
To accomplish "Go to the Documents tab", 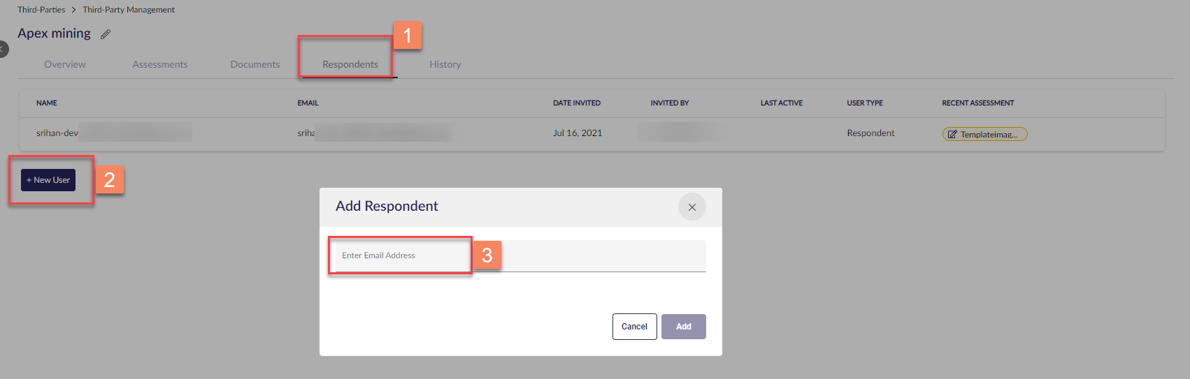I will [x=255, y=64].
